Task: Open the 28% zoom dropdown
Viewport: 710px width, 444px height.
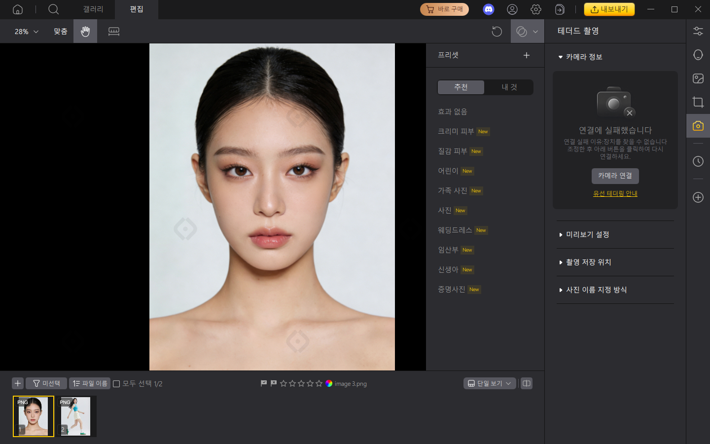Action: point(26,32)
